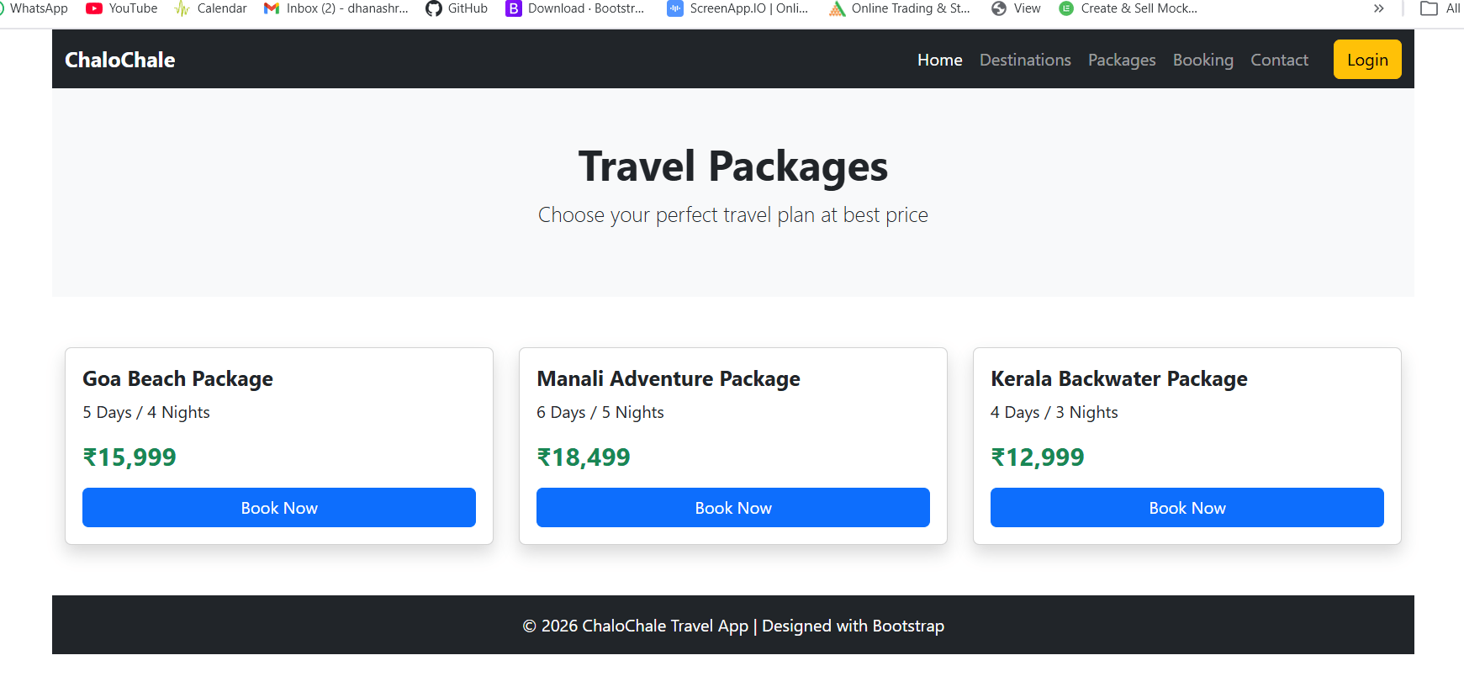Open the Destinations nav link
The image size is (1464, 687).
(1025, 60)
